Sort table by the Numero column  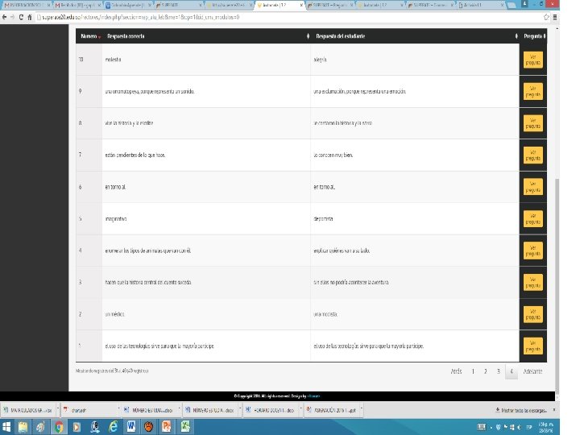(90, 36)
